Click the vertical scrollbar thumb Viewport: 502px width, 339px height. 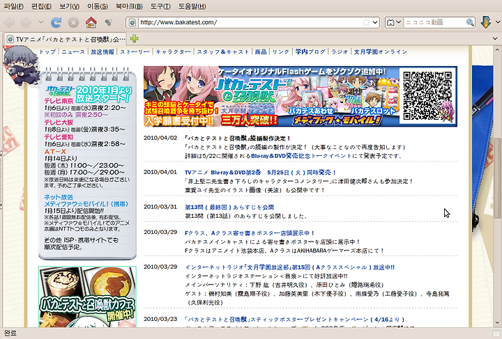[497, 178]
